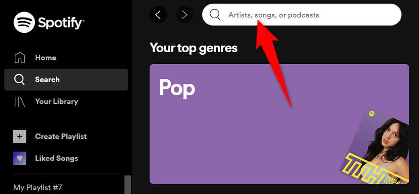
Task: Open My Playlist #7
Action: tap(38, 188)
